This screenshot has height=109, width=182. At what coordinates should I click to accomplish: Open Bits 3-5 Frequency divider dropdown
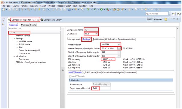pyautogui.click(x=119, y=56)
